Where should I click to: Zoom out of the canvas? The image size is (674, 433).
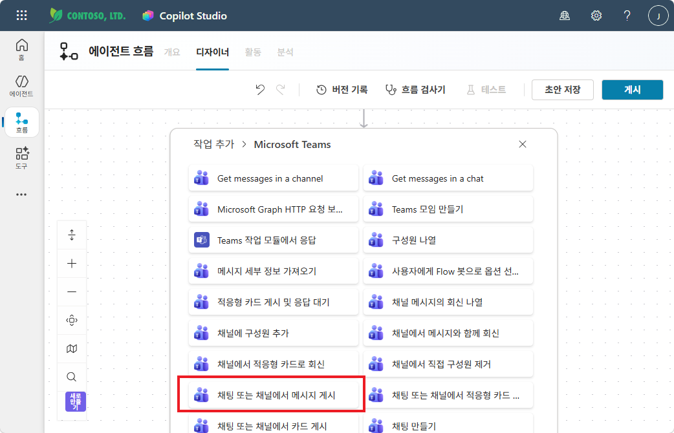(72, 291)
